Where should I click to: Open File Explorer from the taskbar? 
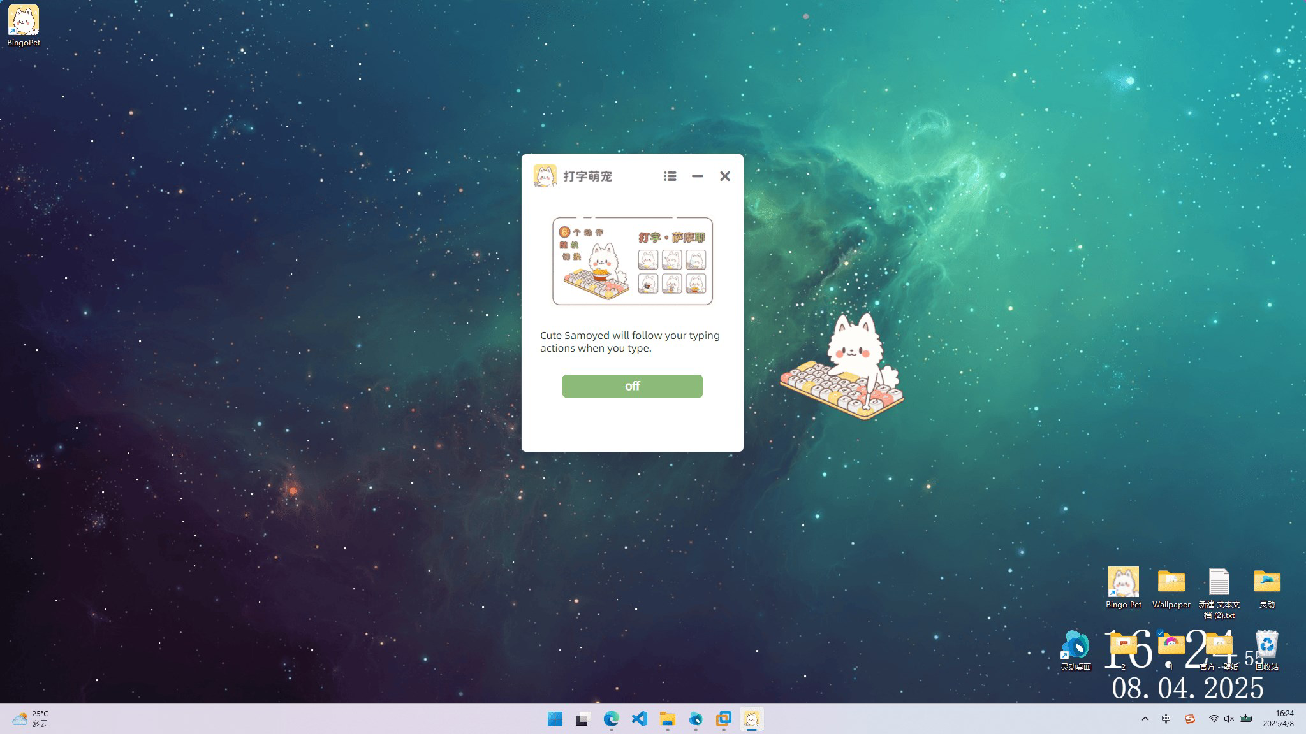pyautogui.click(x=667, y=719)
